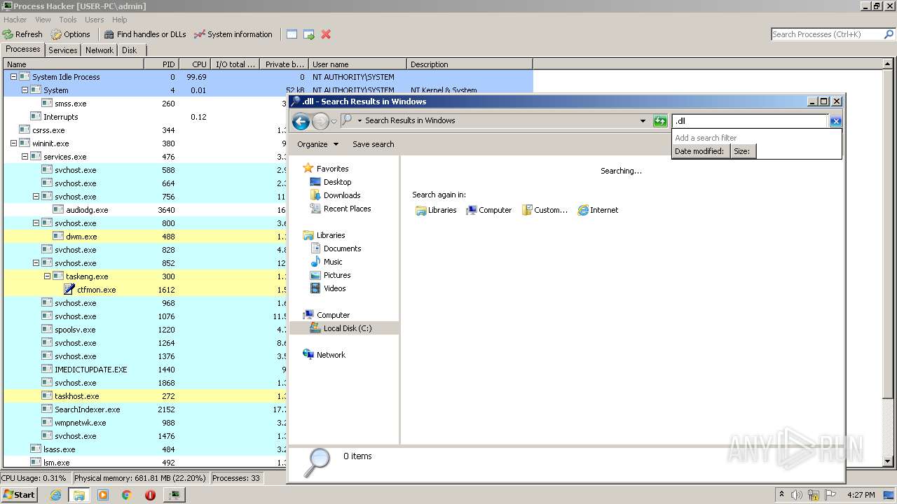Open Find handles or DLLs
The image size is (897, 504).
click(x=145, y=34)
